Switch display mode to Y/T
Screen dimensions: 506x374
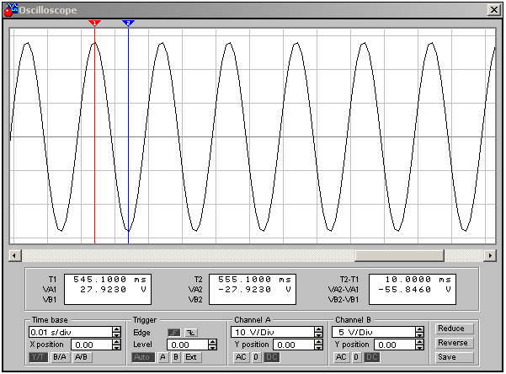pyautogui.click(x=39, y=357)
